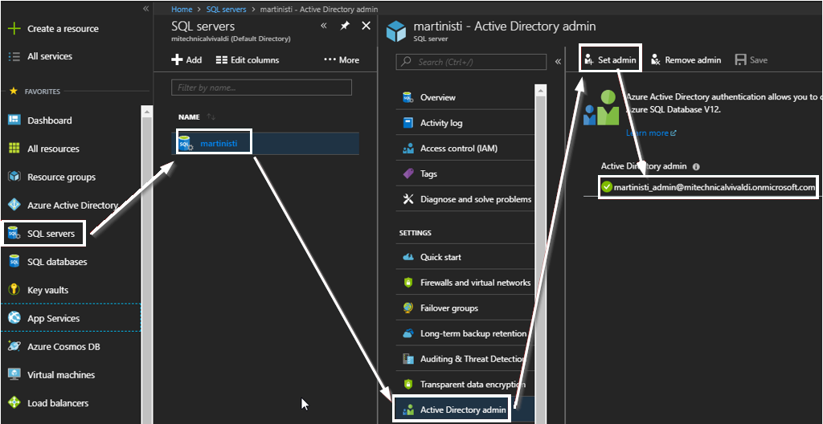Click the Transparent data encryption shield icon
Screen dimensions: 823x424
click(x=408, y=384)
